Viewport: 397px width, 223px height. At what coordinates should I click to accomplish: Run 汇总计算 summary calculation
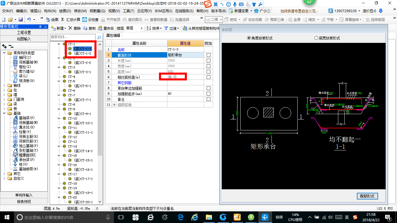(71, 19)
